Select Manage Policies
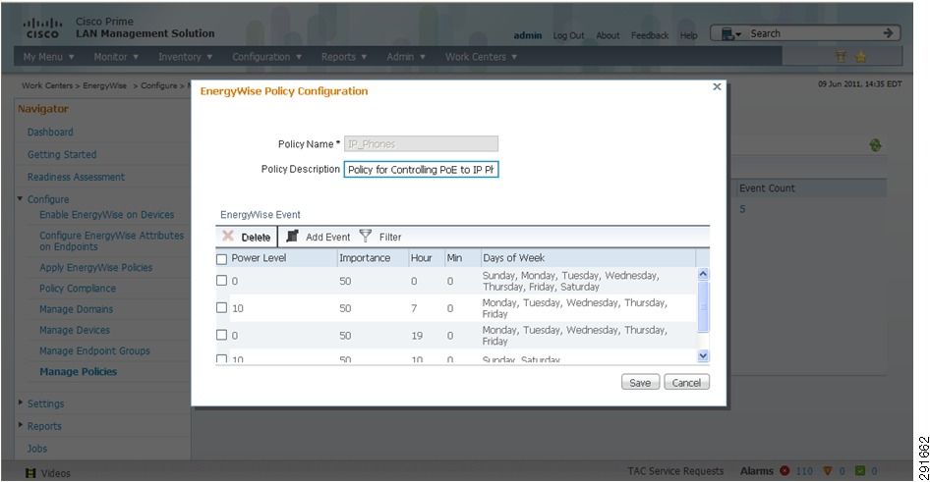 point(79,372)
